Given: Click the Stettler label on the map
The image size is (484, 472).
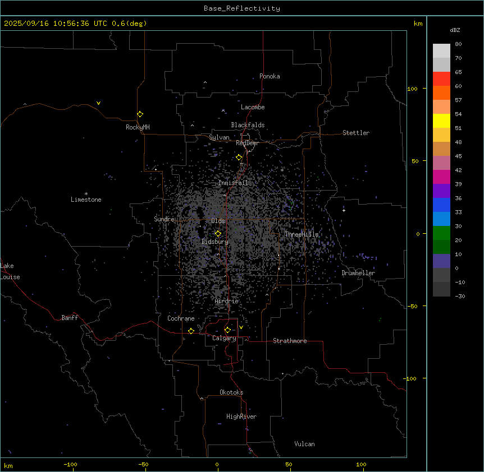Looking at the screenshot, I should [x=356, y=133].
